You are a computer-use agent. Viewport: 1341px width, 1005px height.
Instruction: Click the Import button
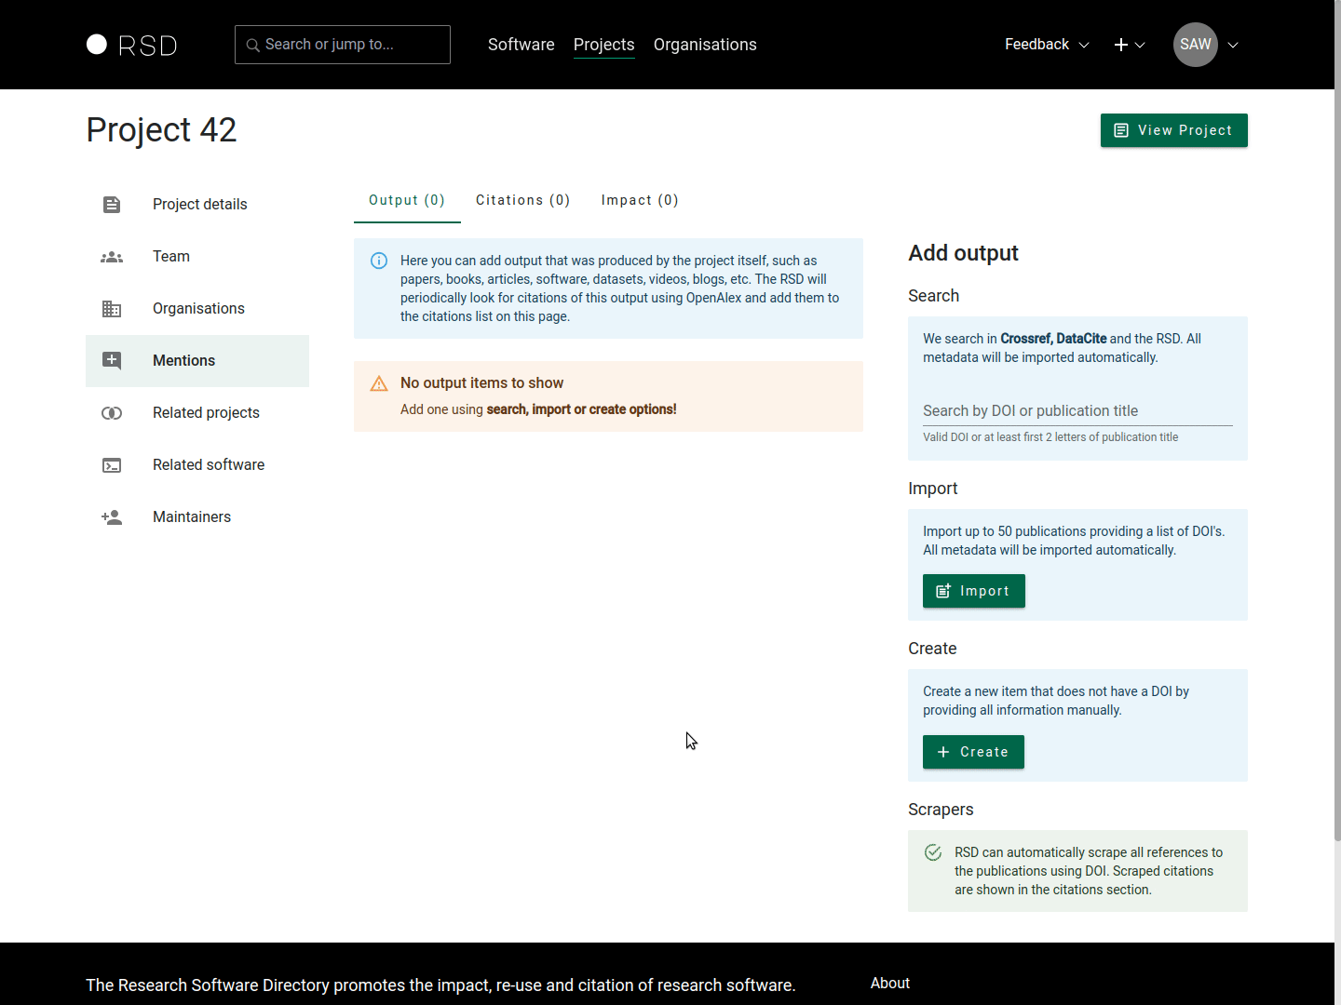click(973, 591)
